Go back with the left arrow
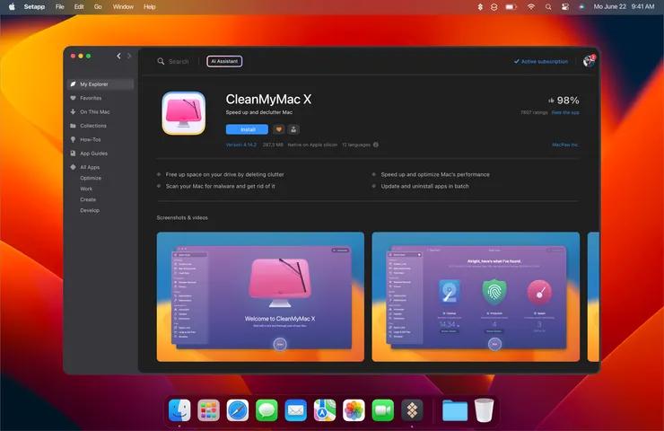Viewport: 664px width, 431px height. (118, 56)
